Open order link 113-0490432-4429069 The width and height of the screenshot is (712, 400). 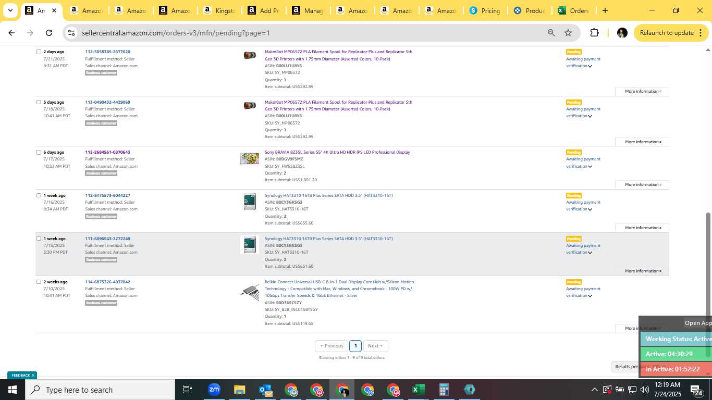[108, 102]
